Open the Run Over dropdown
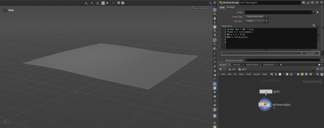The height and width of the screenshot is (128, 324). pyautogui.click(x=257, y=21)
